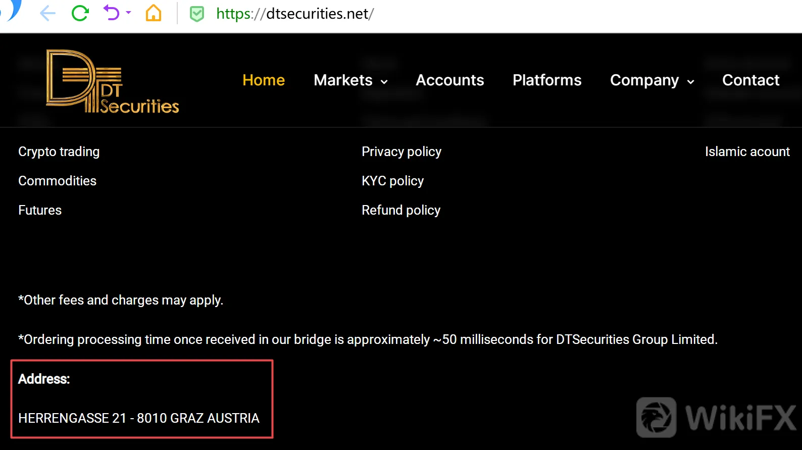Image resolution: width=802 pixels, height=450 pixels.
Task: Open the Islamic acount link
Action: pos(747,152)
